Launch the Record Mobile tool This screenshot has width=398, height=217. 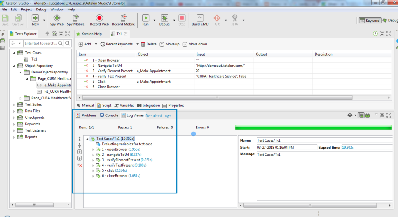point(123,20)
